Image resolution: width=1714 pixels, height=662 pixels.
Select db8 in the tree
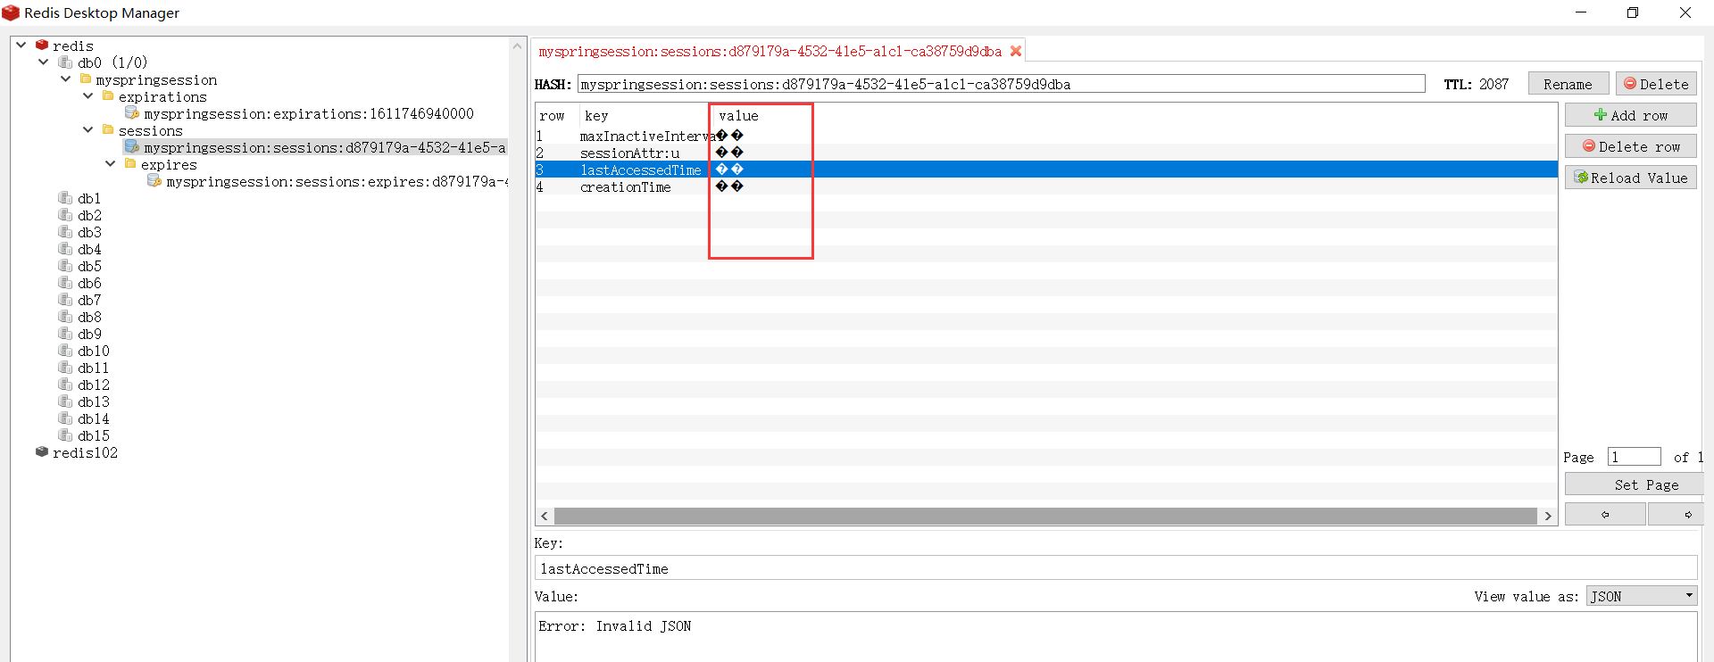pos(89,317)
